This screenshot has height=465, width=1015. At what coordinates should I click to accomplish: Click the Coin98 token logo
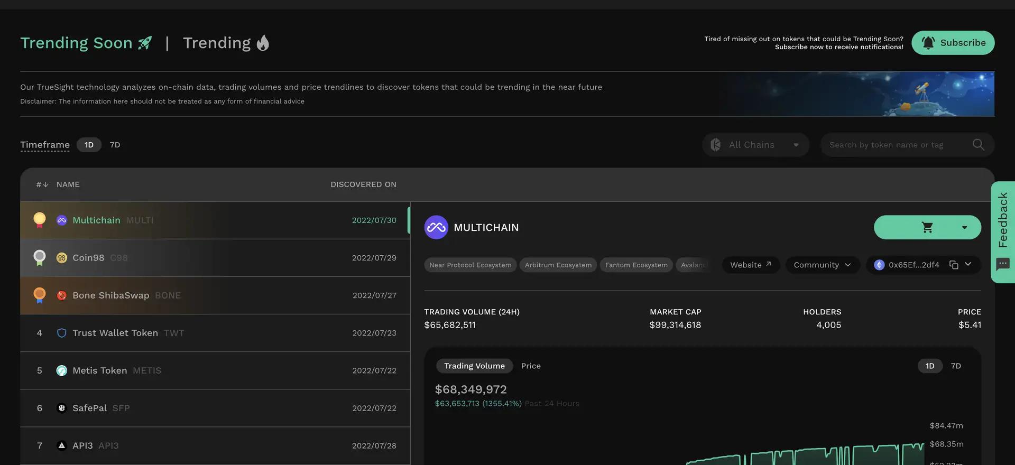(x=62, y=258)
